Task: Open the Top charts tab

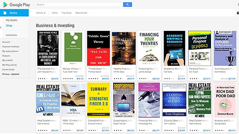Action: click(x=66, y=13)
